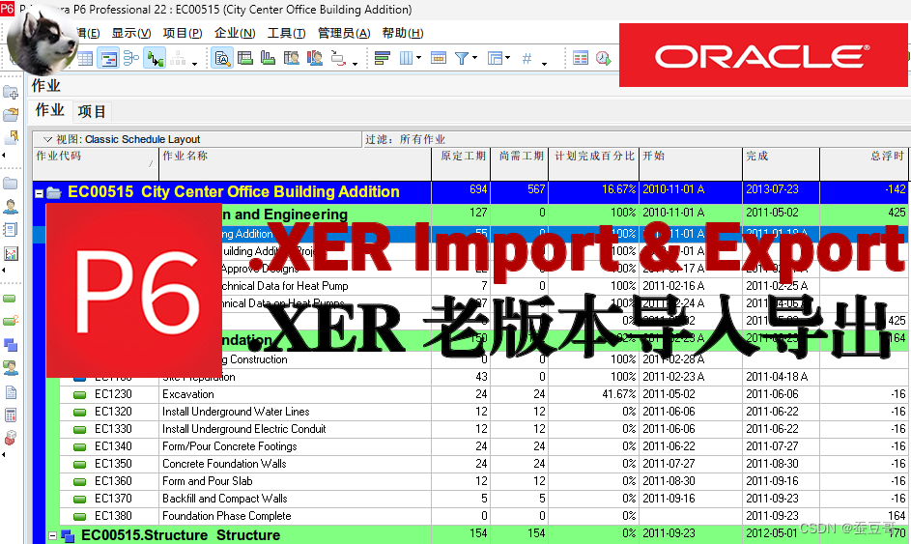Open the Documents page sidebar icon

coord(11,392)
